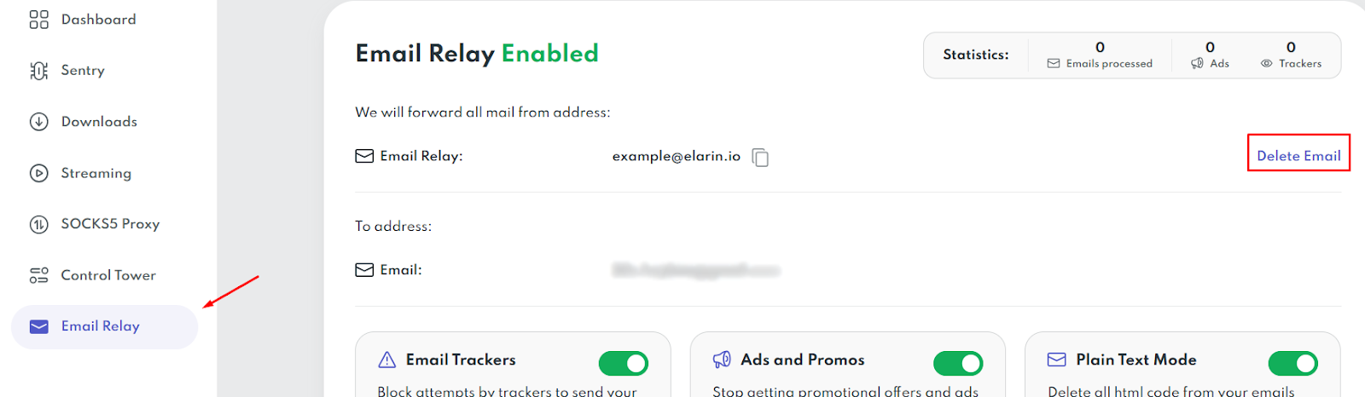Turn off Plain Text Mode toggle
This screenshot has height=397, width=1365.
coord(1292,364)
